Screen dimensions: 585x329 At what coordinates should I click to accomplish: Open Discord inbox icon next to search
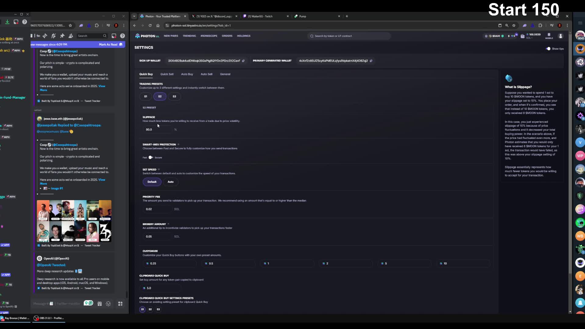point(114,36)
